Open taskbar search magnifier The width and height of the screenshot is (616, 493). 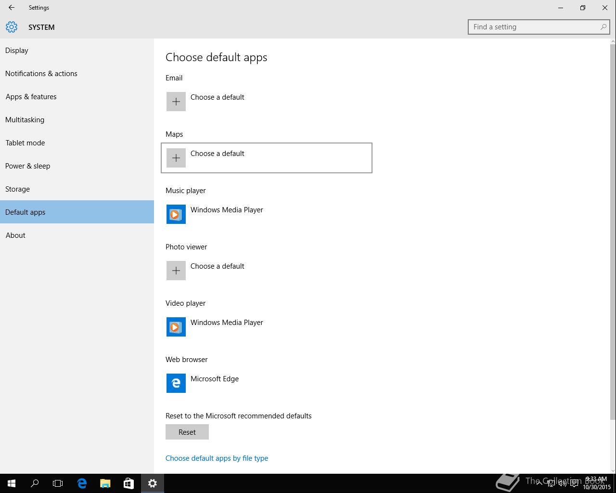click(35, 483)
